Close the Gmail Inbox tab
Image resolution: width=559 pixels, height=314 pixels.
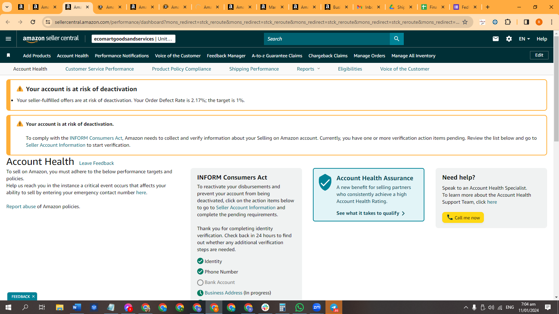379,7
